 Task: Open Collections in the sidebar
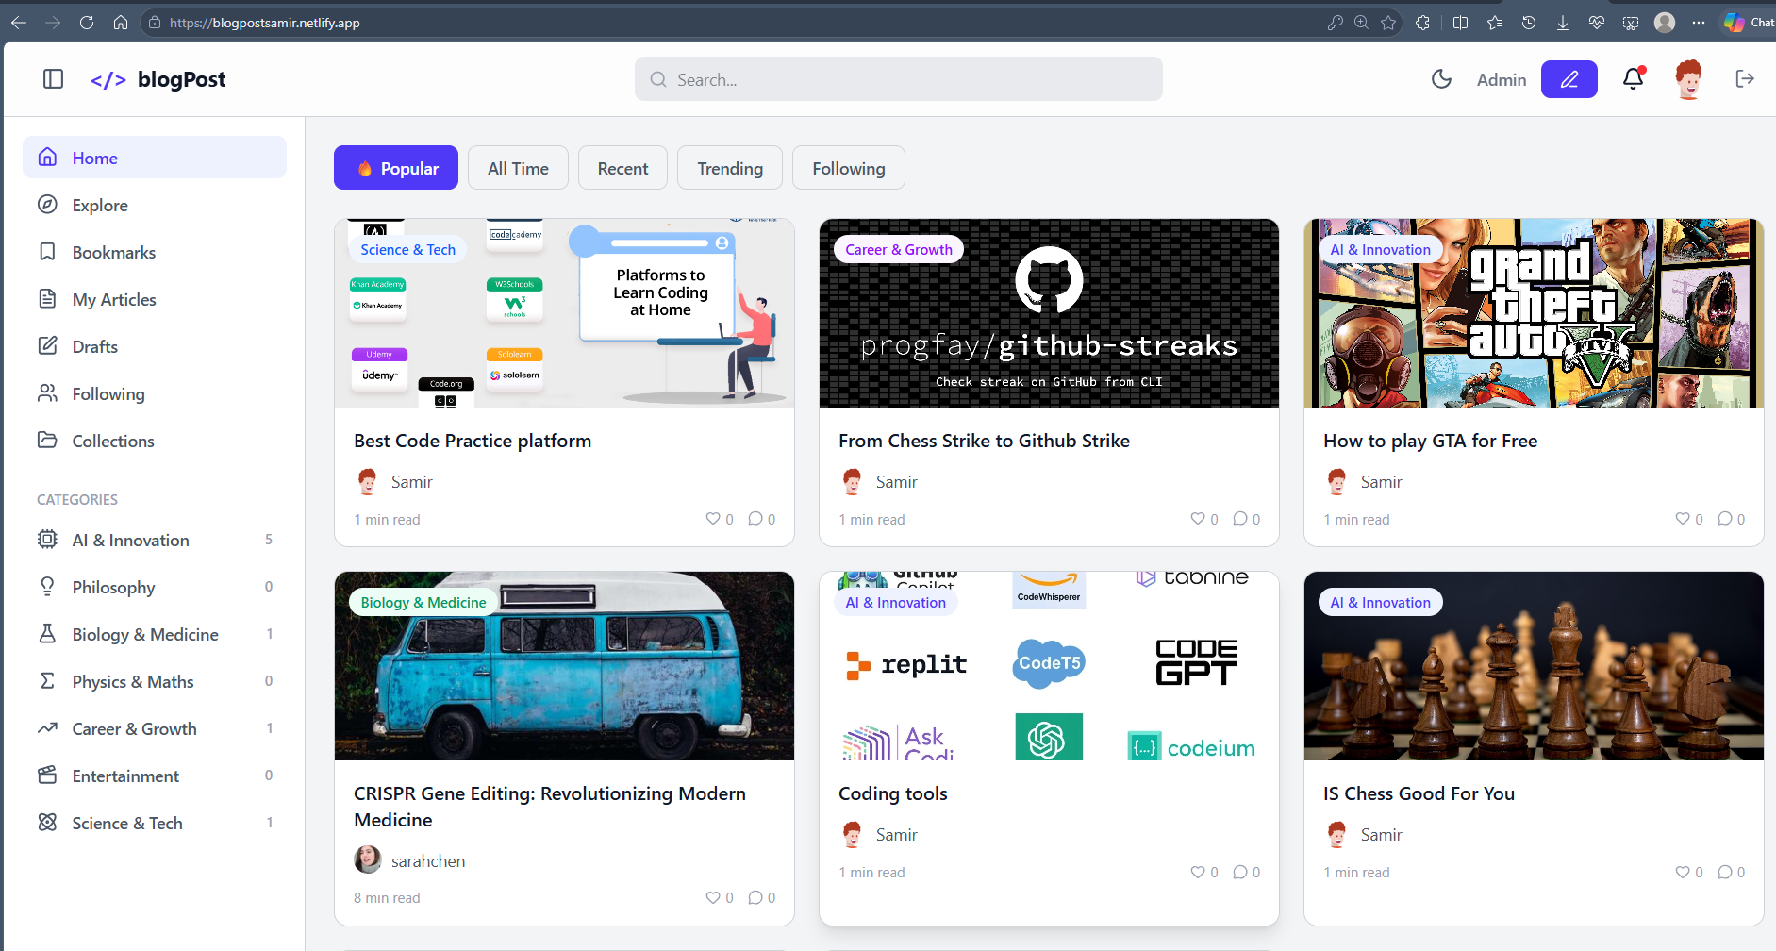coord(155,441)
